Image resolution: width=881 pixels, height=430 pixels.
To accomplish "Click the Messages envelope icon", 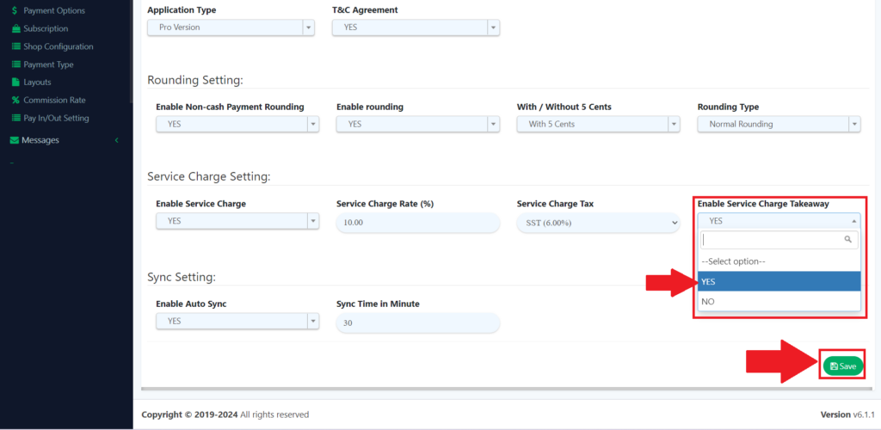I will [14, 140].
